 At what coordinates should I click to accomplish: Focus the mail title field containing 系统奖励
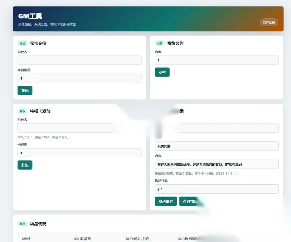(217, 146)
